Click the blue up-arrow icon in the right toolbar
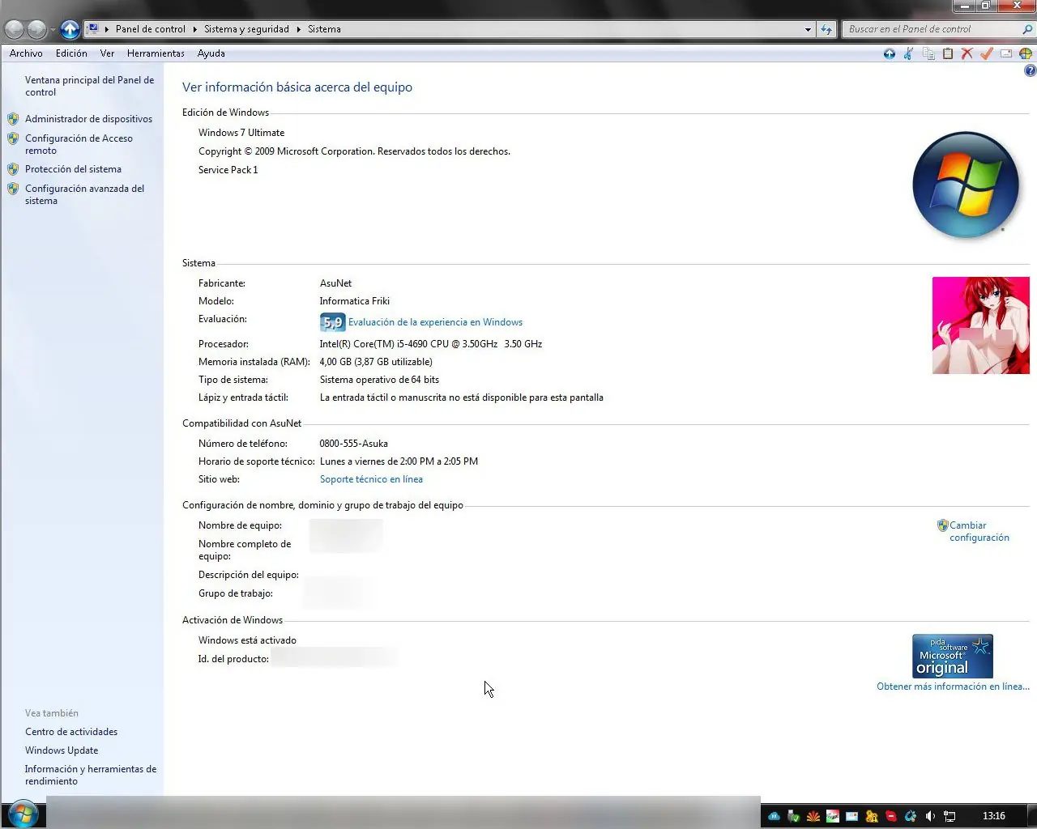1037x829 pixels. coord(890,53)
